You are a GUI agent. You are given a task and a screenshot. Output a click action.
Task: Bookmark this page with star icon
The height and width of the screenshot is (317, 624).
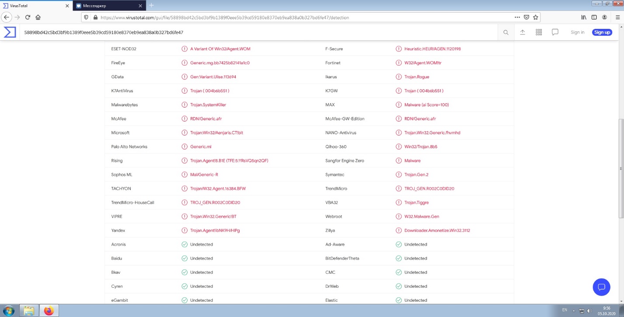point(535,17)
